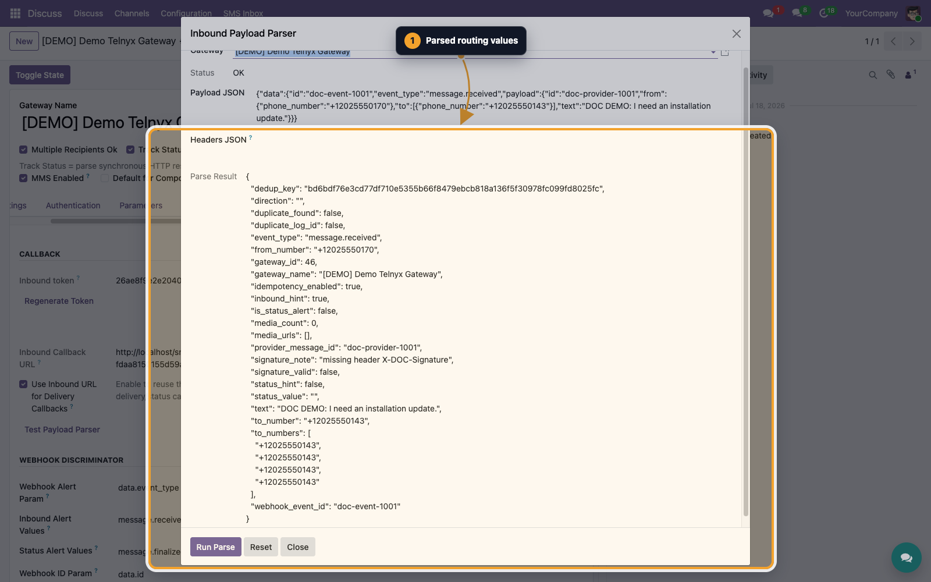
Task: Click the paperclip attachments icon
Action: [x=891, y=74]
